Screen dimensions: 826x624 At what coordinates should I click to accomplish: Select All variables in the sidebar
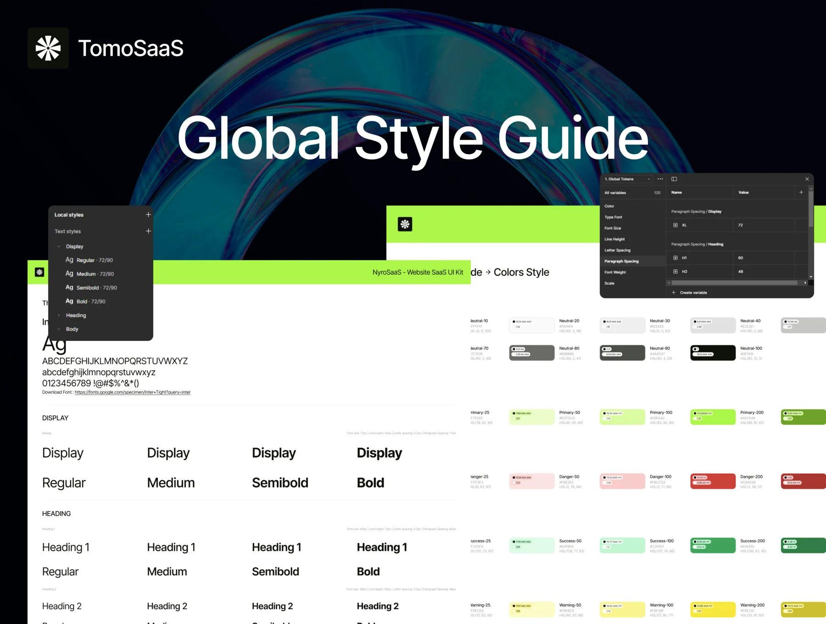(632, 193)
